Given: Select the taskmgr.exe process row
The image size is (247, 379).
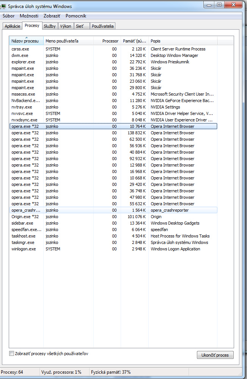Looking at the screenshot, I should 113,242.
